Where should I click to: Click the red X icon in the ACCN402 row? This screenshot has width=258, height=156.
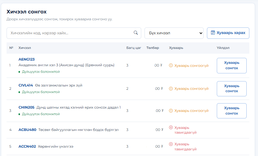(x=171, y=144)
